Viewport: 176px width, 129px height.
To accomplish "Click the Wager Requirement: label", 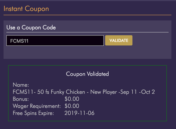I will point(37,106).
